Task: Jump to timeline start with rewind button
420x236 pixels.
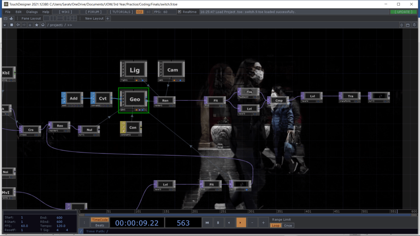Action: click(x=208, y=222)
